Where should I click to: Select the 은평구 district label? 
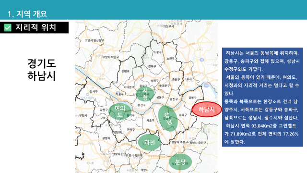(125, 71)
